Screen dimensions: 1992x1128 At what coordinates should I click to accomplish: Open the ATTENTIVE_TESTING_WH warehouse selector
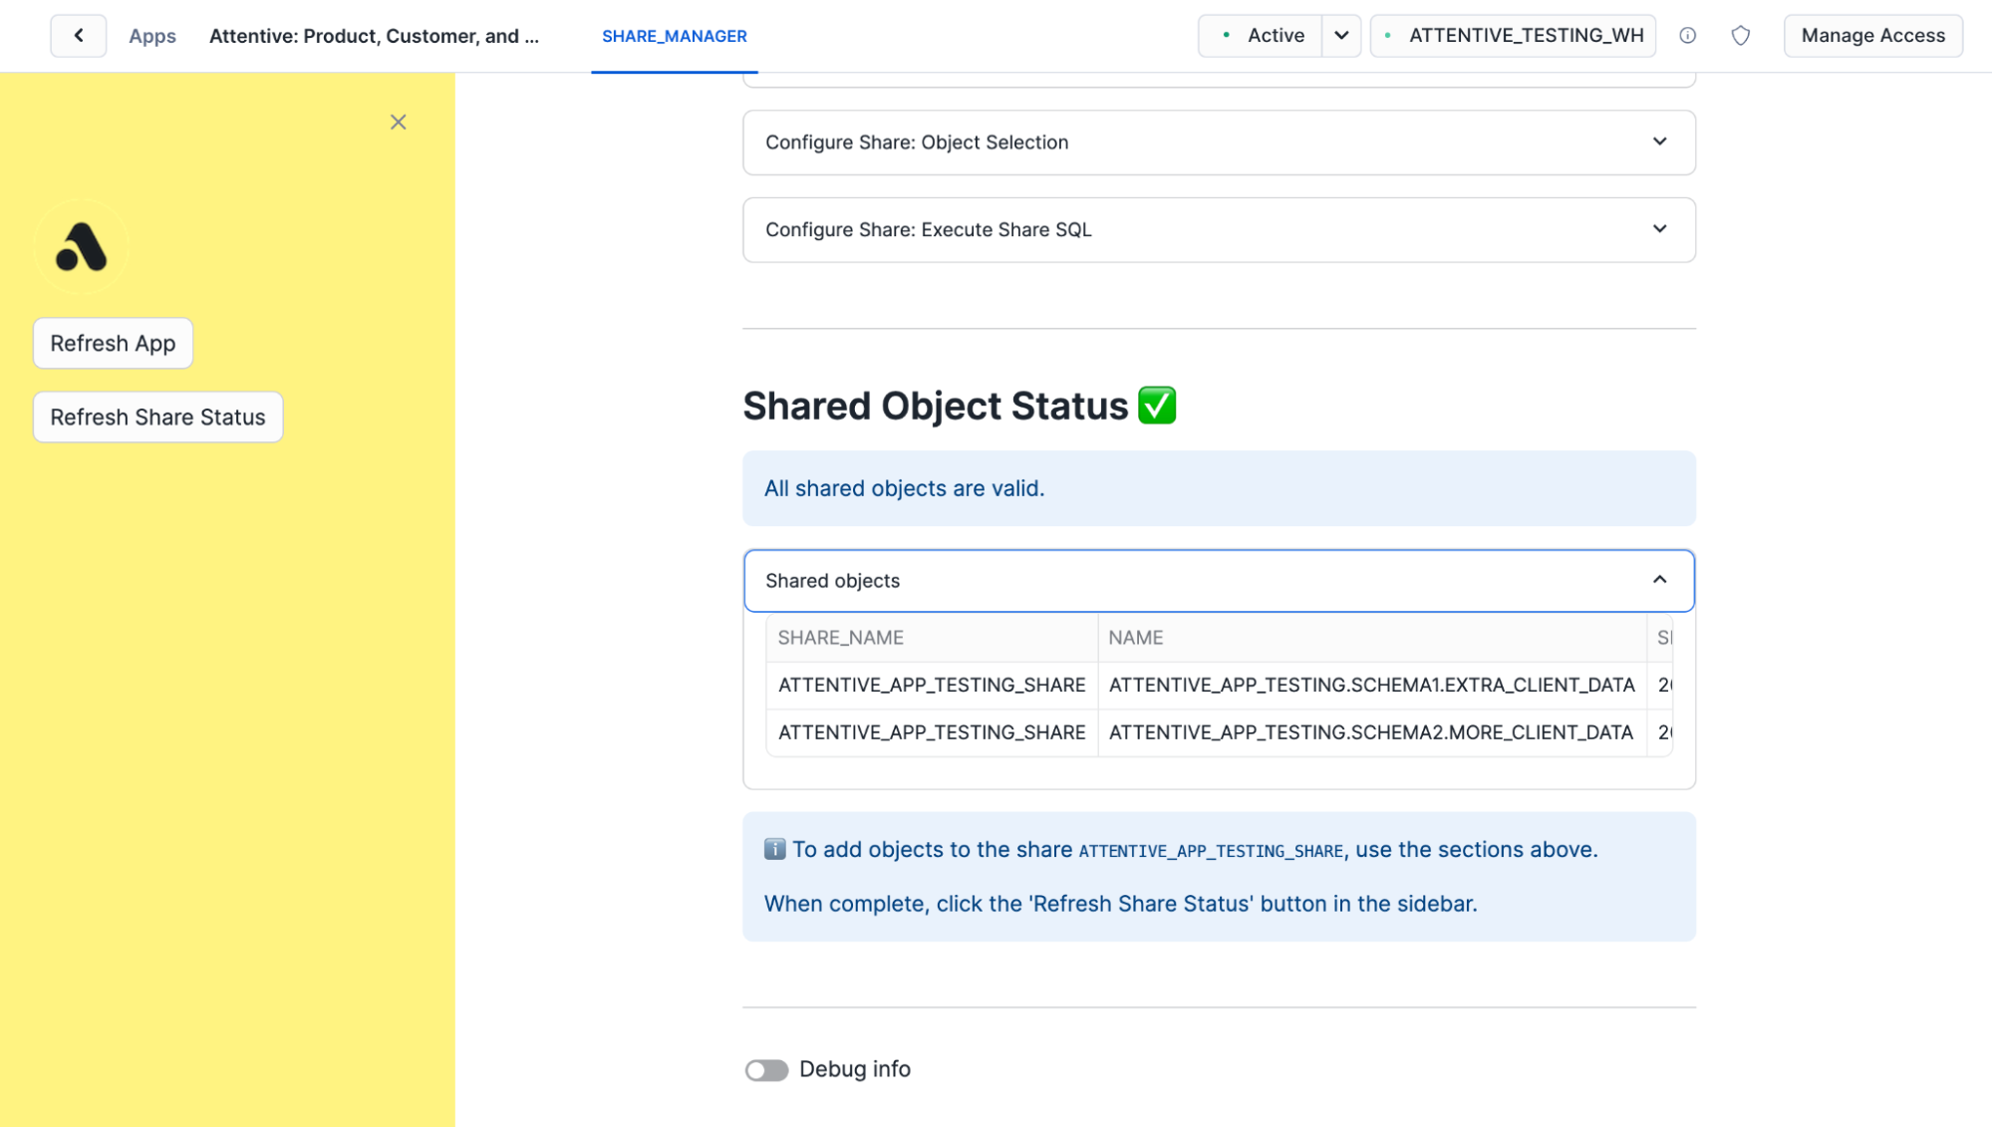[1514, 36]
